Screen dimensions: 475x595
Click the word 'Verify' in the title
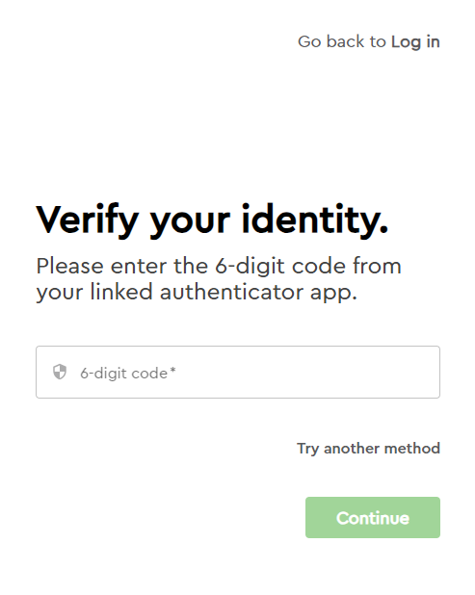click(88, 220)
